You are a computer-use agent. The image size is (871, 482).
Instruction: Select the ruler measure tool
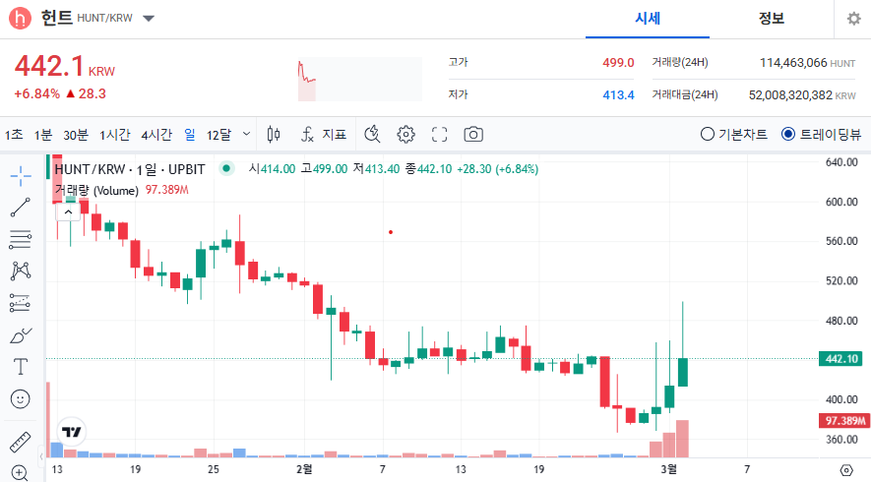tap(21, 442)
